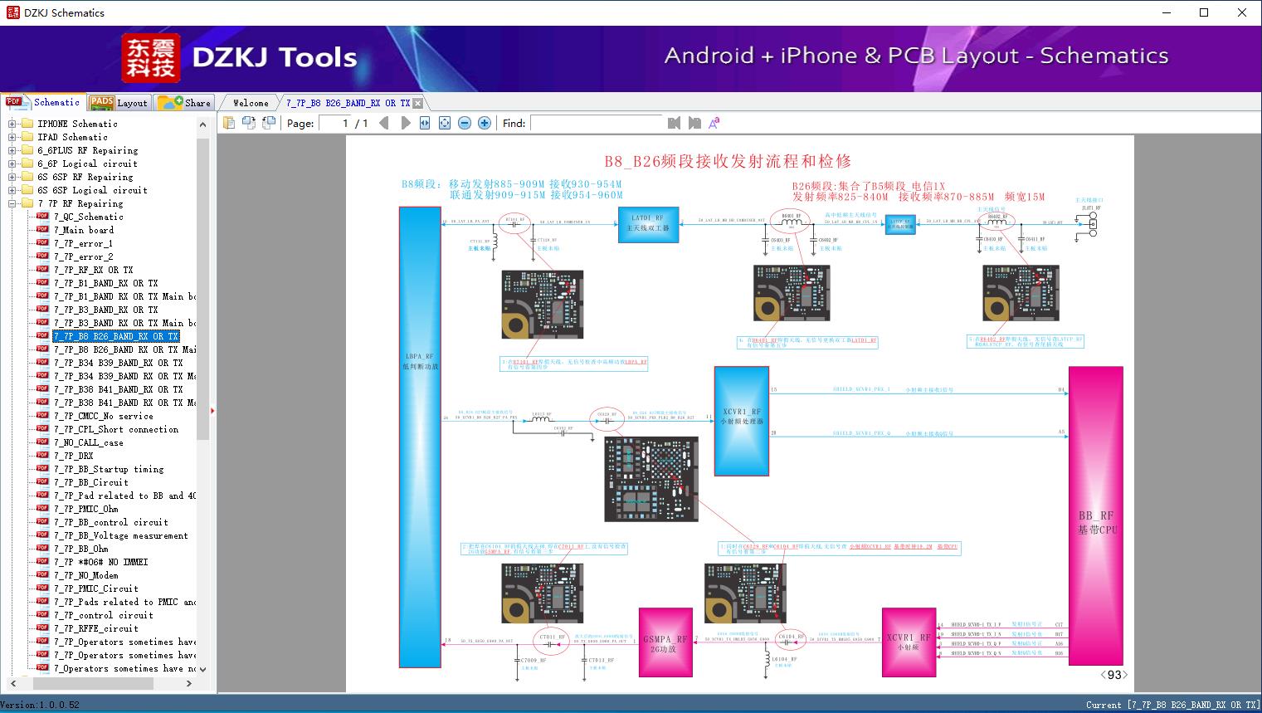Open 7_7P_CPL_Short connection document
The width and height of the screenshot is (1262, 713).
coord(116,429)
